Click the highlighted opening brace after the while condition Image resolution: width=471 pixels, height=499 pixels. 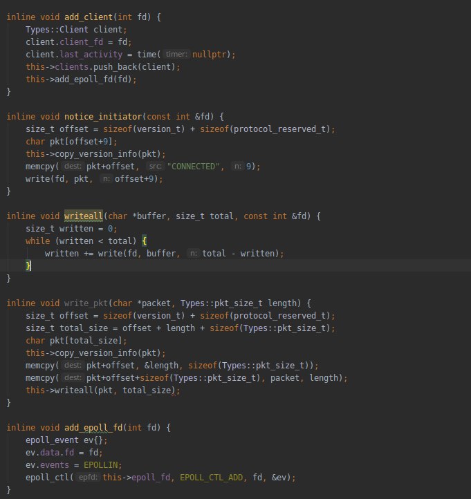(x=145, y=241)
